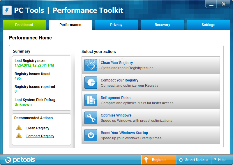Click the Clean Your Registry brush icon
Viewport: 233px width, 165px height.
point(91,65)
